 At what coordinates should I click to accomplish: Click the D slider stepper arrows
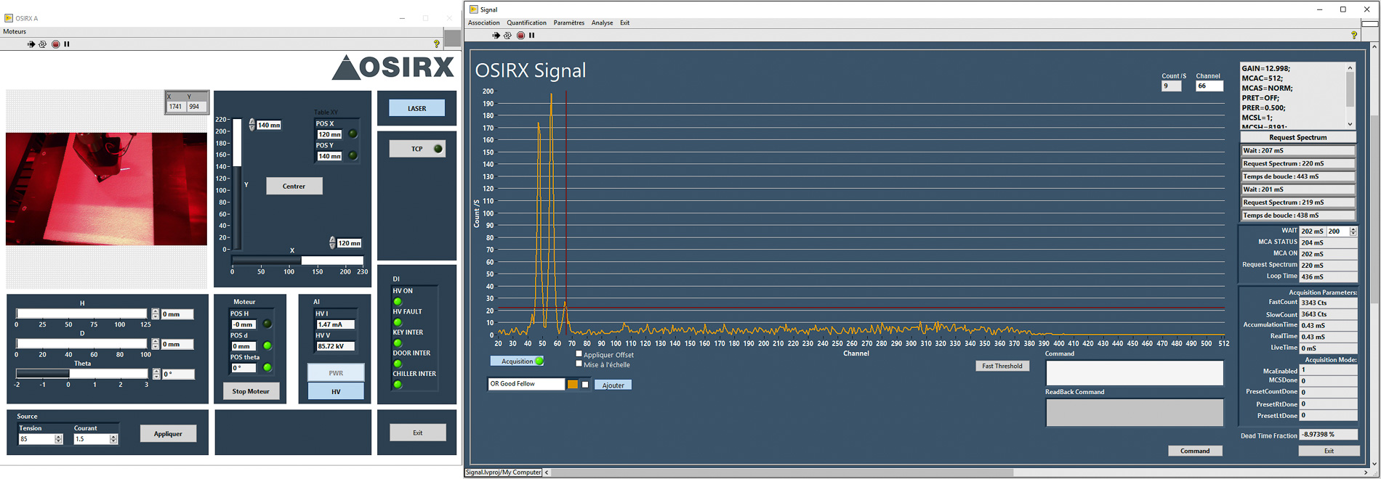(156, 343)
